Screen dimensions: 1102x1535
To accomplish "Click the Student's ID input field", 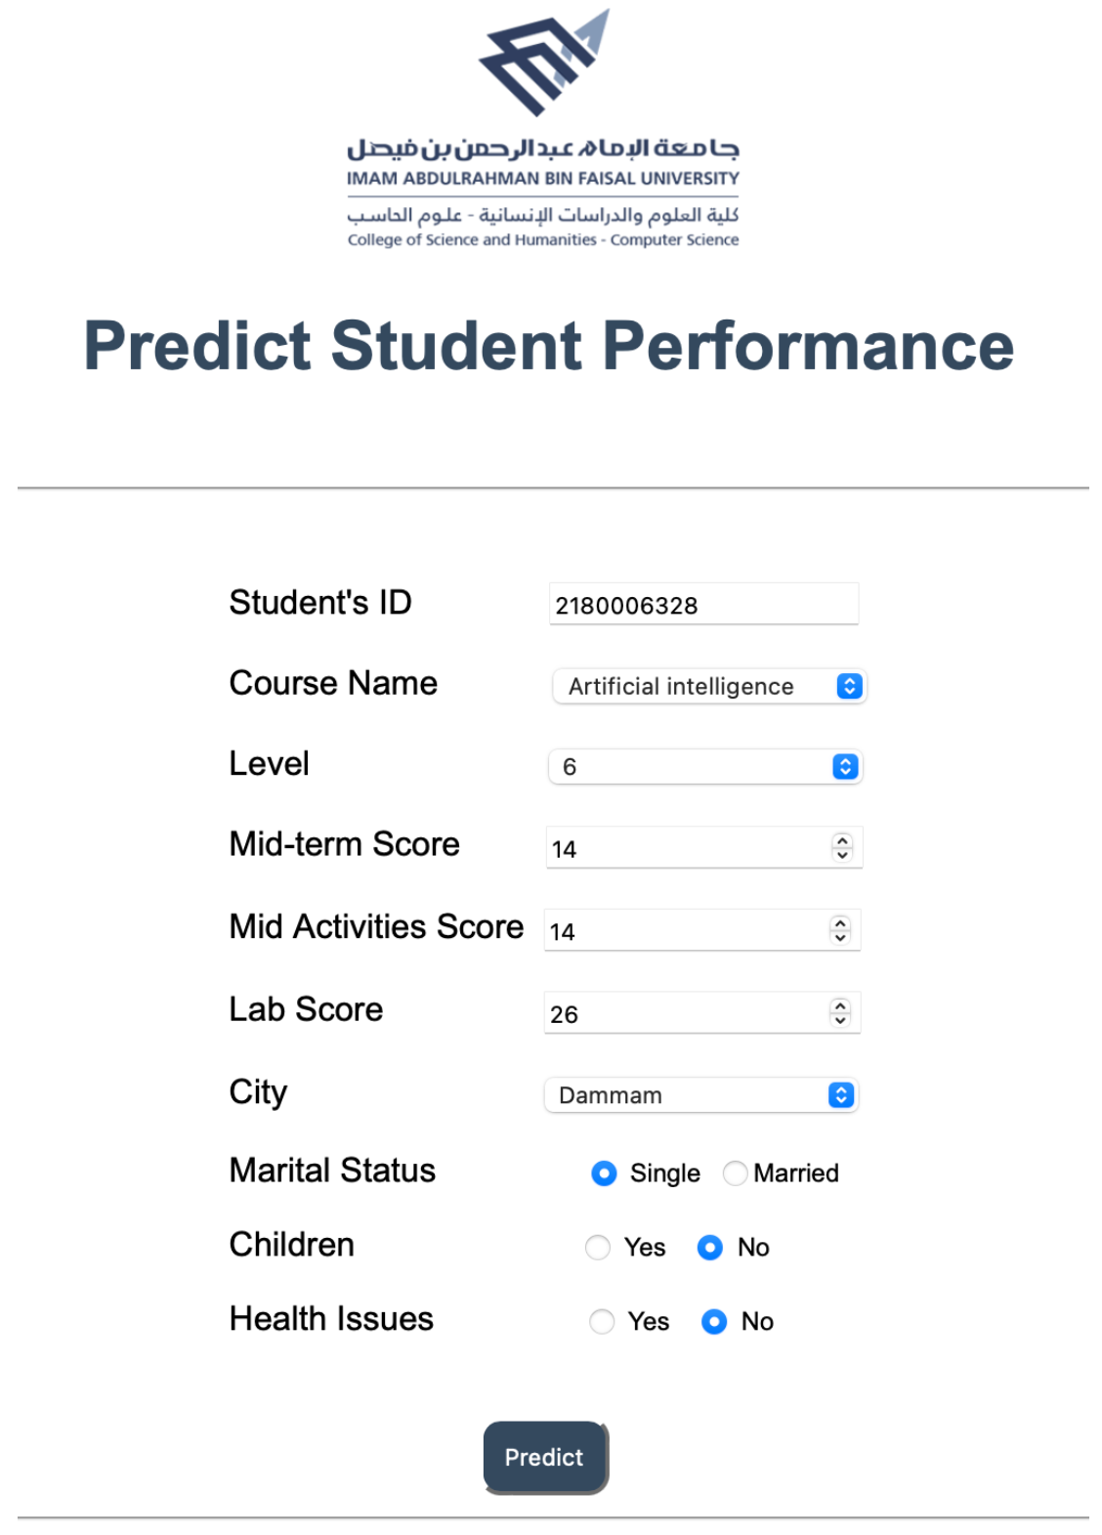I will pos(703,605).
